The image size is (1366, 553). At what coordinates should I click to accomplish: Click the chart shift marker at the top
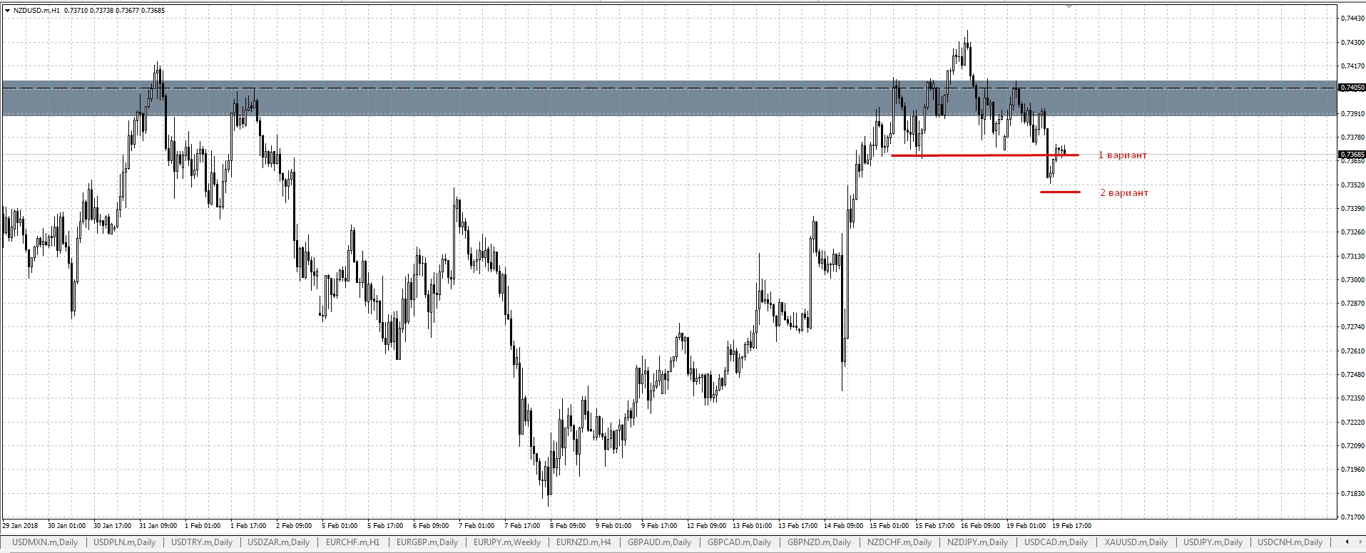tap(1069, 6)
